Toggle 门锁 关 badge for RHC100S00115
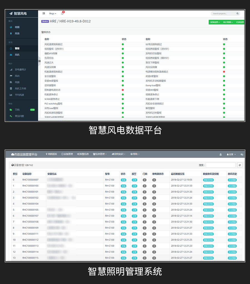Viewport: 250px width, 284px height. [144, 258]
